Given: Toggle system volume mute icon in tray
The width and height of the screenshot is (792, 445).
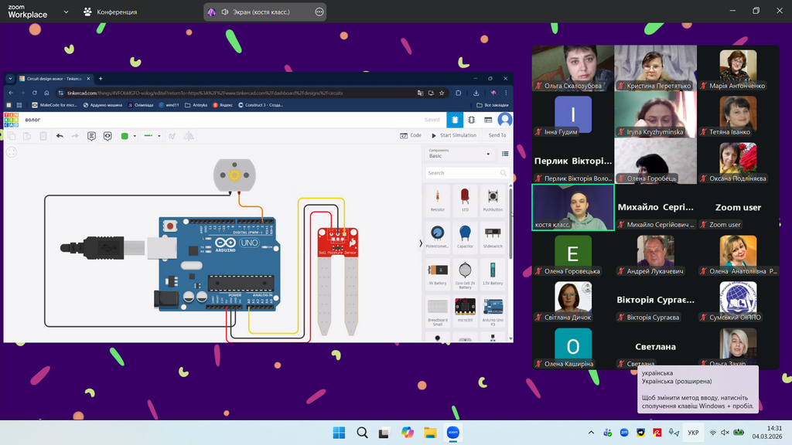Looking at the screenshot, I should click(x=725, y=433).
